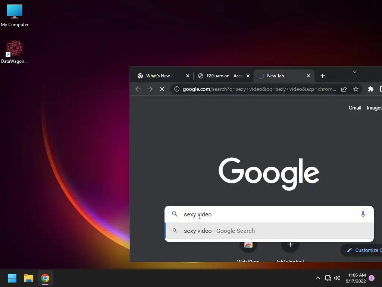Click the Customize Chrome button
The image size is (382, 287).
[x=362, y=250]
